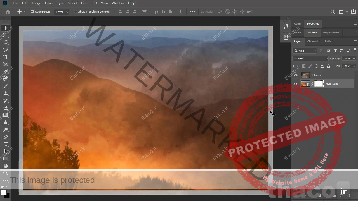358x201 pixels.
Task: Toggle layer filtering on/off switch
Action: pyautogui.click(x=355, y=50)
